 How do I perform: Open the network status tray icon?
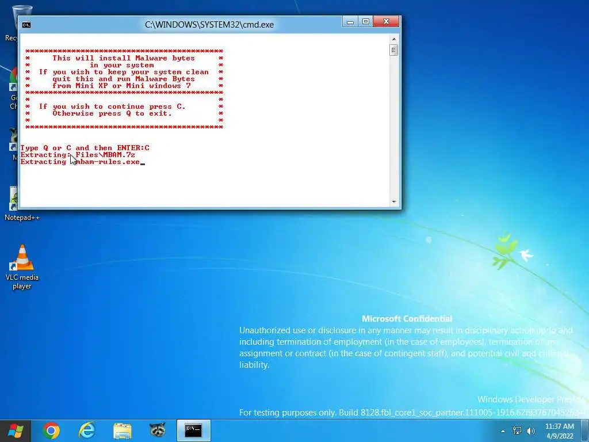point(517,430)
